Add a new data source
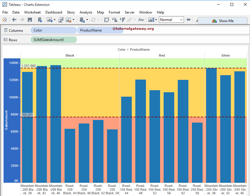This screenshot has height=196, width=250. 39,20
